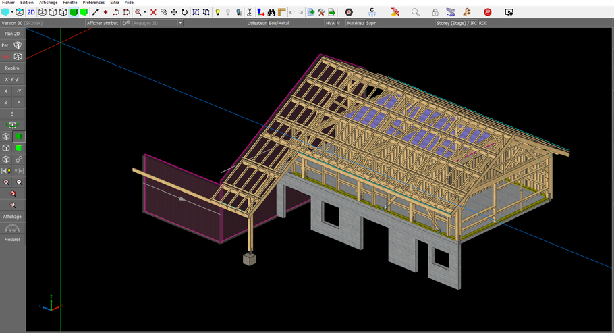
Task: Click the red X delete icon
Action: coord(153,12)
